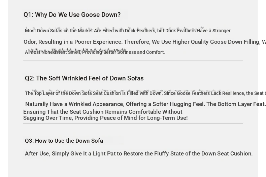
Task: Click the phrase Softer Hugging Feel
Action: tap(178, 104)
